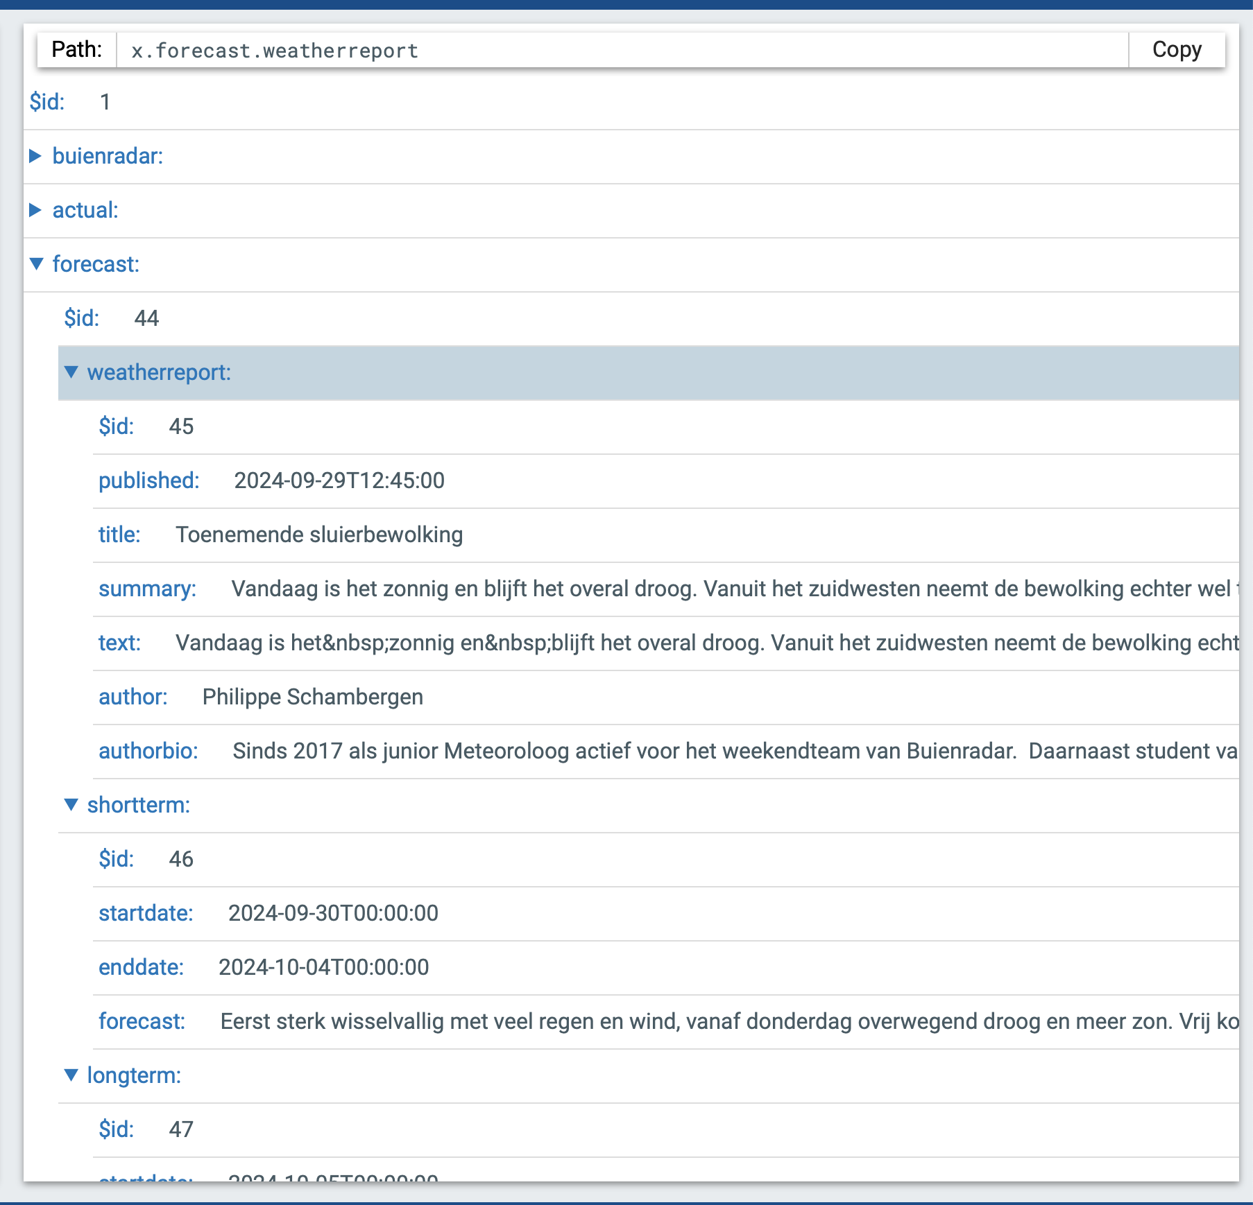
Task: Expand the actual node
Action: 35,209
